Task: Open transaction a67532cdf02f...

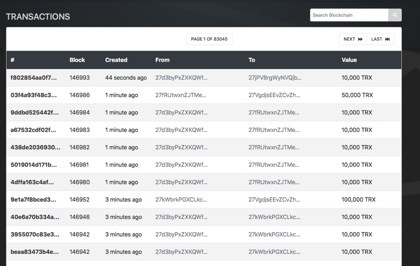Action: click(33, 130)
